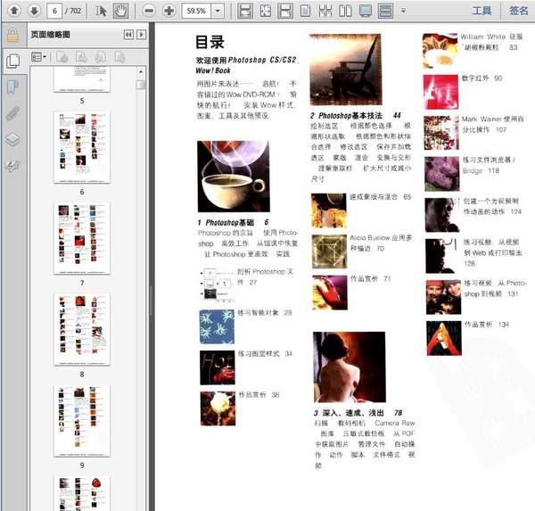Go to the previous page with up arrow

coord(14,11)
